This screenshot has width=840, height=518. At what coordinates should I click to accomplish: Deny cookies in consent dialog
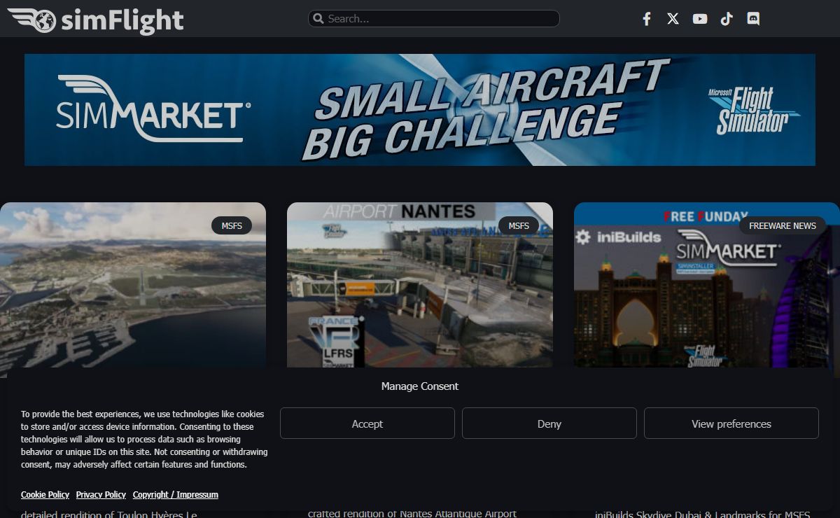click(x=549, y=423)
